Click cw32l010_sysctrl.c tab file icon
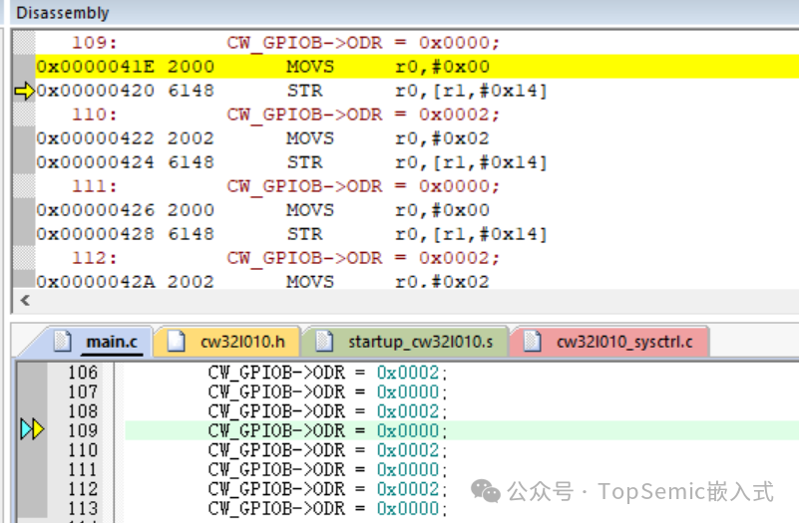The width and height of the screenshot is (799, 523). click(x=532, y=342)
